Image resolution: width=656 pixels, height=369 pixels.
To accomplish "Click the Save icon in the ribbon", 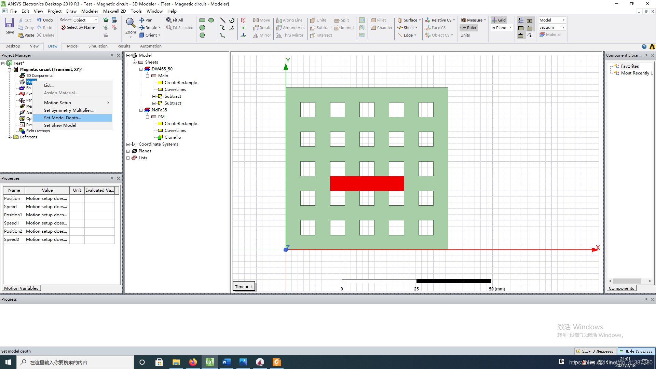I will 9,23.
